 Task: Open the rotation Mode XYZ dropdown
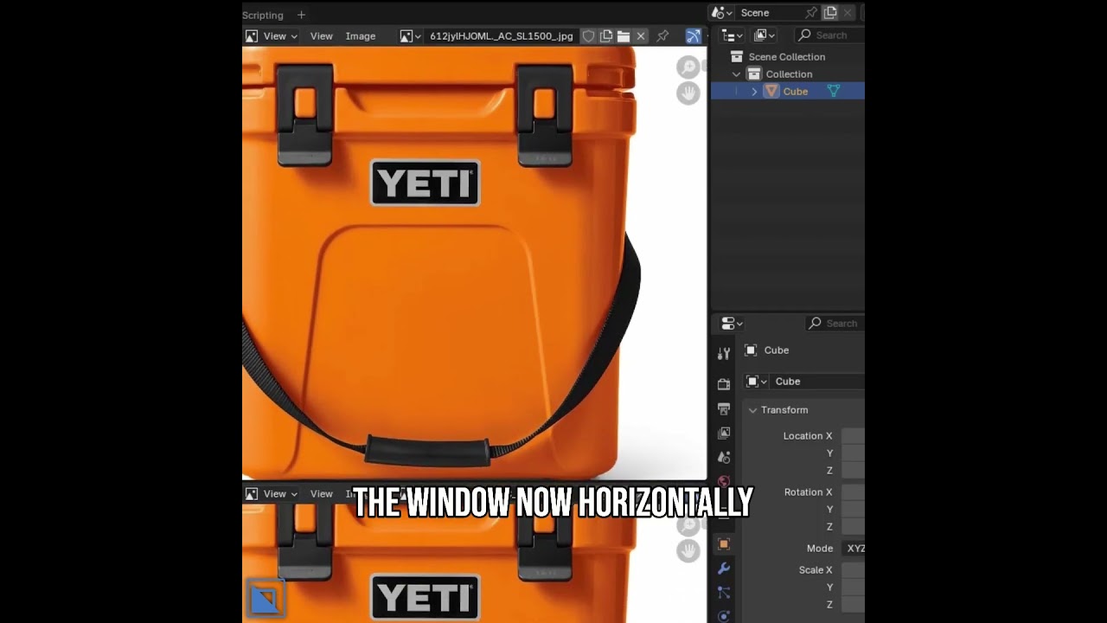[854, 549]
